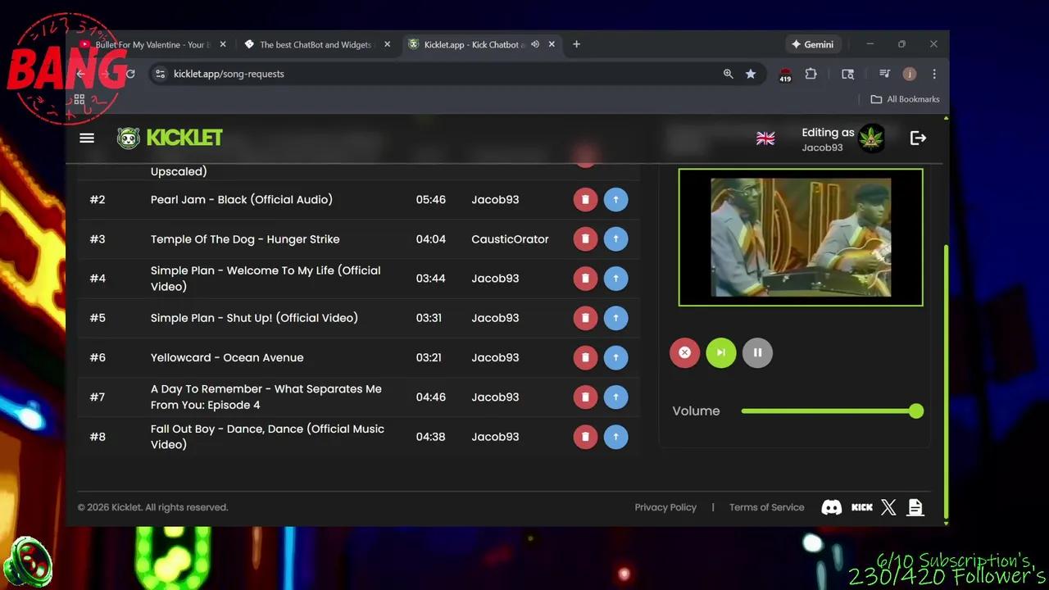Screen dimensions: 1049x590
Task: Open a new browser tab
Action: click(576, 44)
